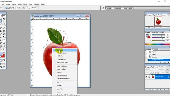Collapse the Navigator palette group
170x96 pixels.
point(169,13)
